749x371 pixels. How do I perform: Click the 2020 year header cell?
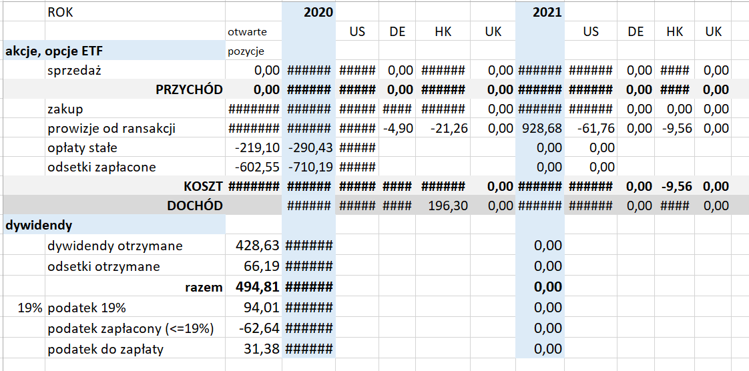tap(308, 13)
